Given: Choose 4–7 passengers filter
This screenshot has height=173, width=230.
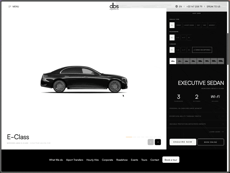Looking at the screenshot, I should (184, 38).
